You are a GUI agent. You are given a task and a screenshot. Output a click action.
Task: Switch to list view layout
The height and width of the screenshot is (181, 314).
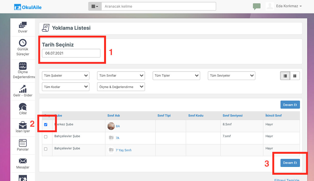[x=285, y=76]
